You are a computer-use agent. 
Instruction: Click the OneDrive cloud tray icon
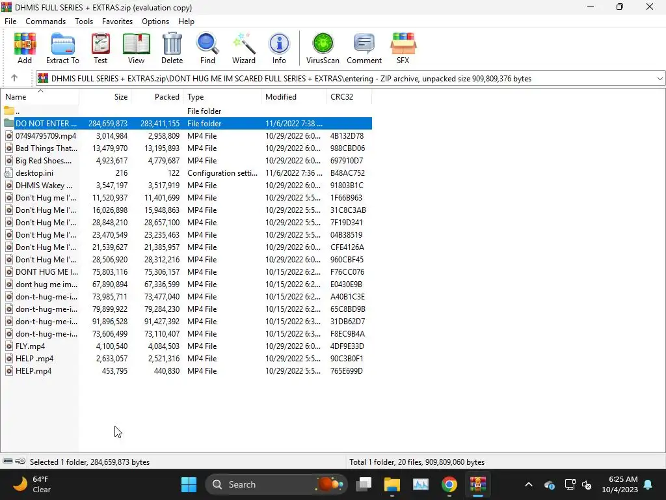[549, 484]
